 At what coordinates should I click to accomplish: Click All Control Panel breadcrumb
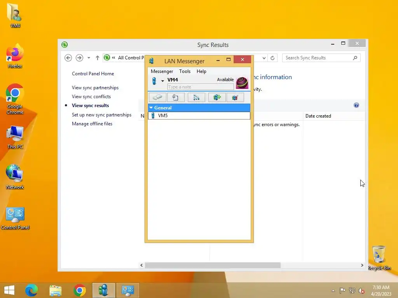131,58
